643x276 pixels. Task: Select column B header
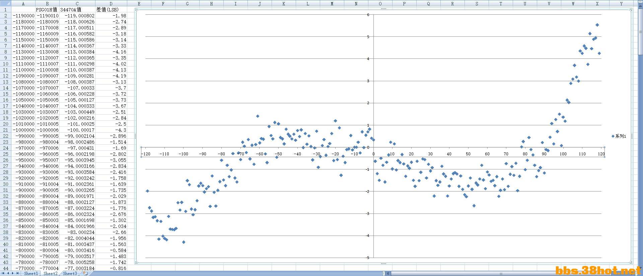click(x=47, y=3)
